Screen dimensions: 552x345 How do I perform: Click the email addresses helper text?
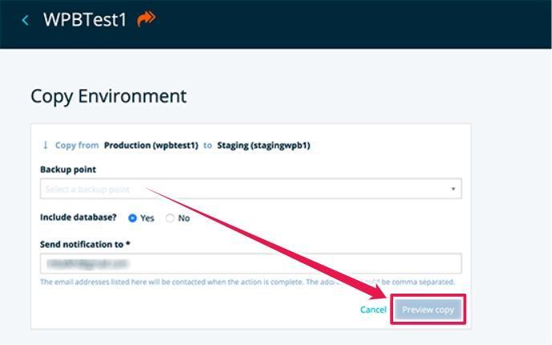247,282
